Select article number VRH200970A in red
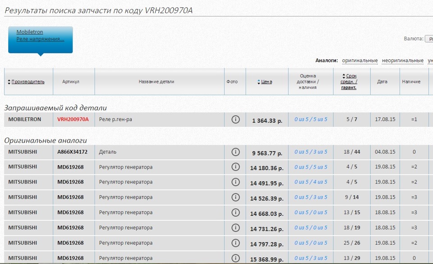The image size is (433, 264). tap(73, 120)
